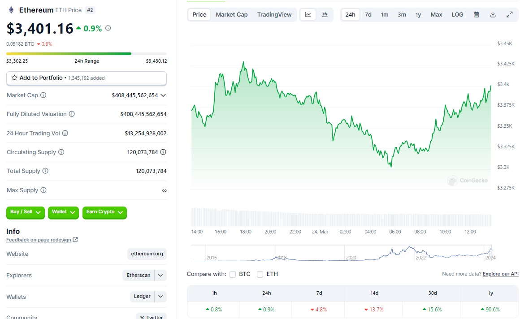Expand Market Cap value chevron
The height and width of the screenshot is (319, 520).
(x=163, y=95)
